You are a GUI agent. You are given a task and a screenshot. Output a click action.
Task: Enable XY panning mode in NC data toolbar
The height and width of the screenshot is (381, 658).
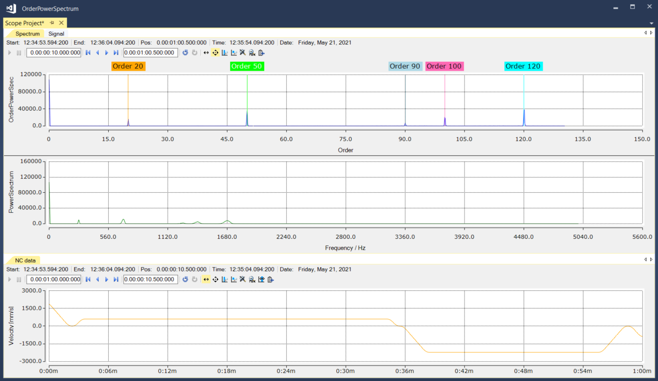point(215,279)
